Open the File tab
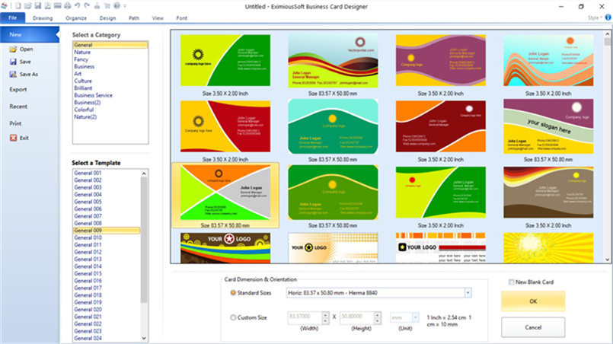 (12, 18)
